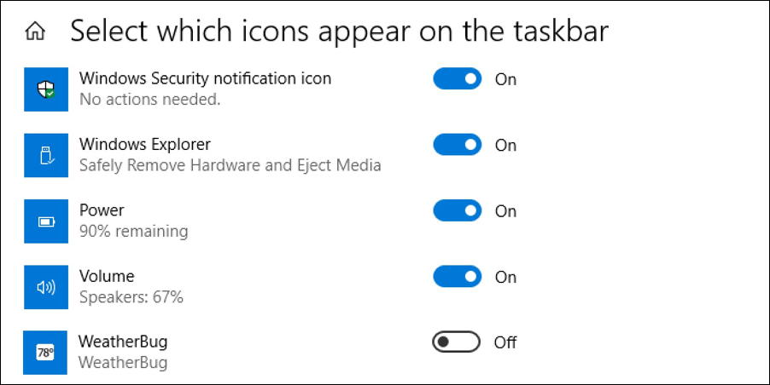Click the Windows Explorer USB eject icon
770x385 pixels.
[x=45, y=155]
